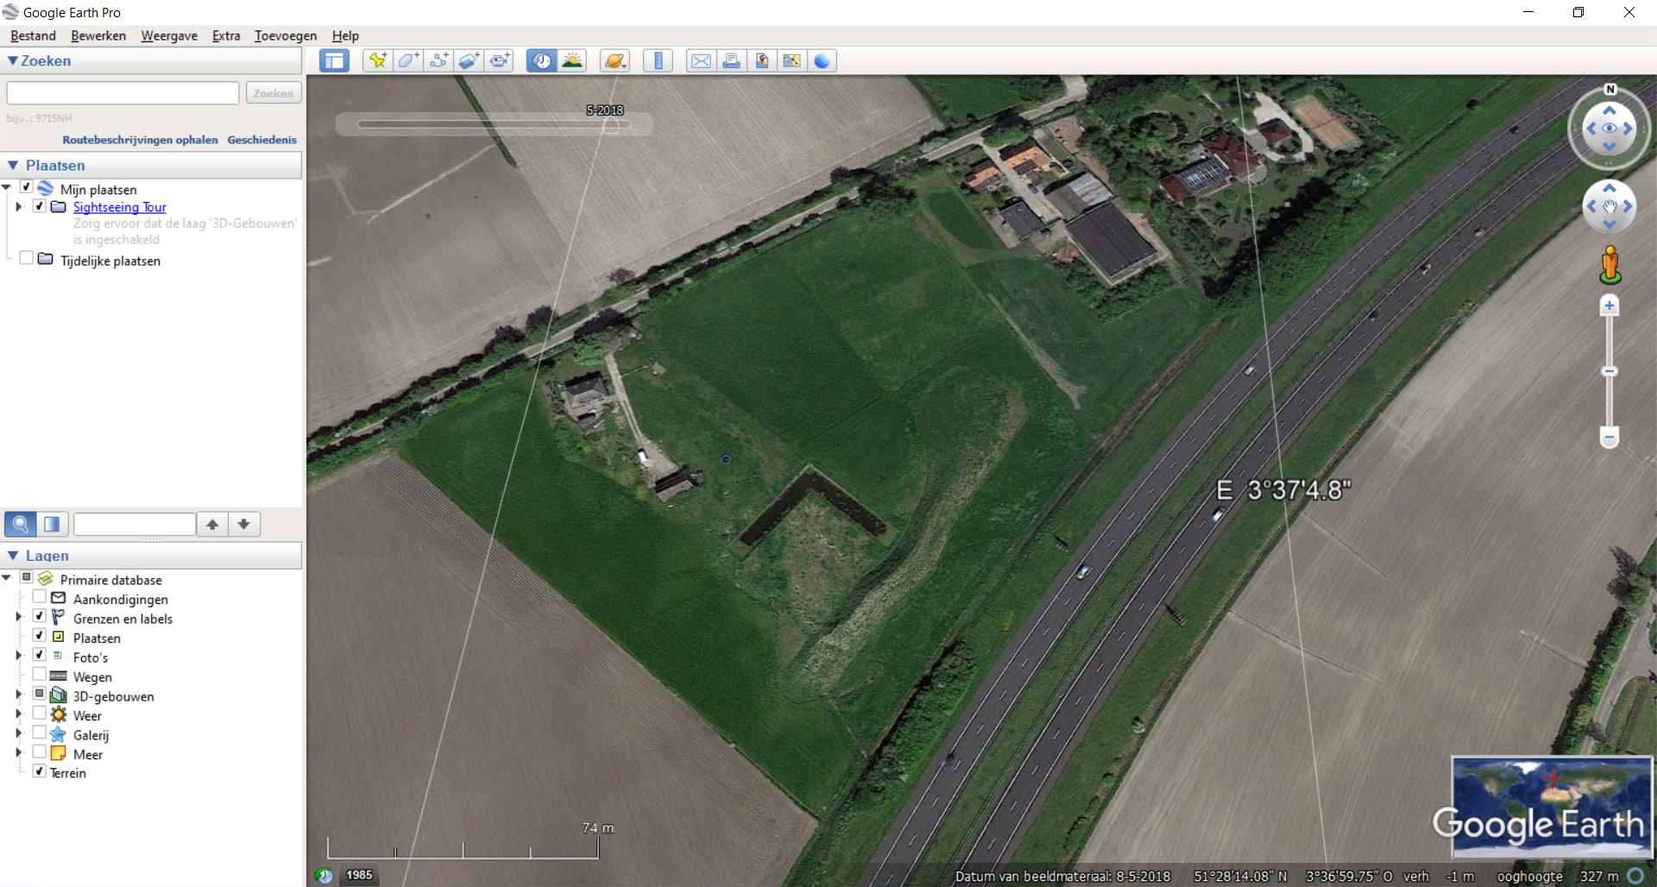The height and width of the screenshot is (887, 1657).
Task: Toggle the historical imagery clock icon
Action: tap(541, 60)
